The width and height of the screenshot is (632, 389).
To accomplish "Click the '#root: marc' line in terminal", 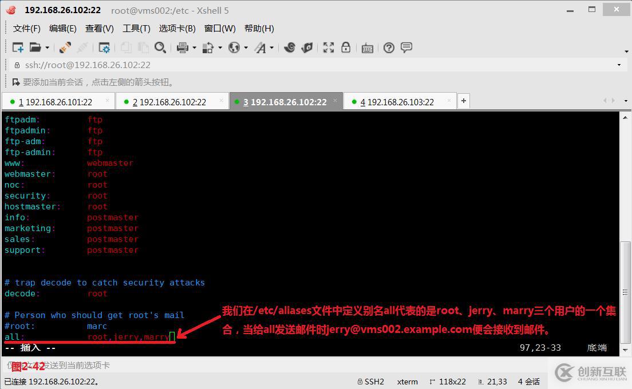I will coord(56,326).
